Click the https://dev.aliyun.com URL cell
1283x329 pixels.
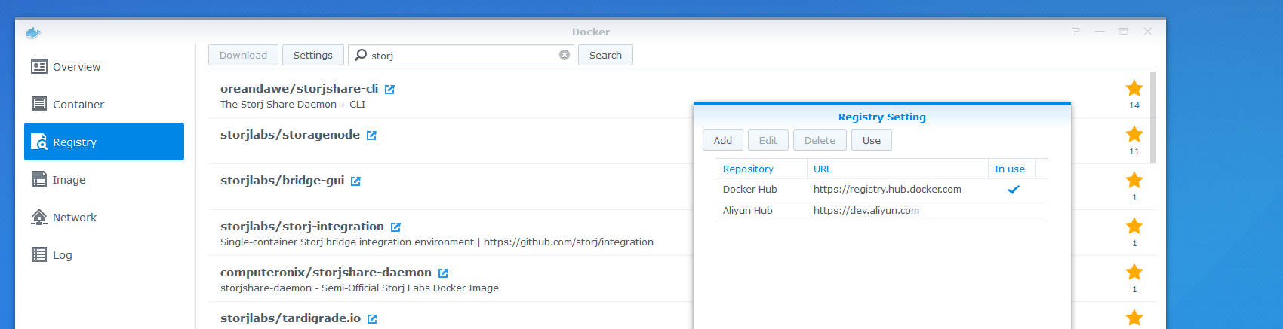pyautogui.click(x=866, y=211)
